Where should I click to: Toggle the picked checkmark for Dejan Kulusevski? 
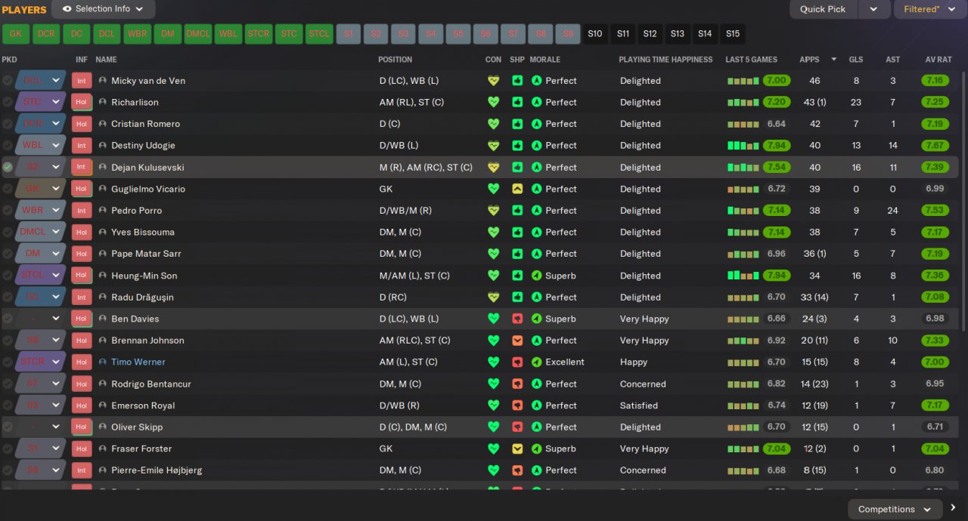point(8,168)
